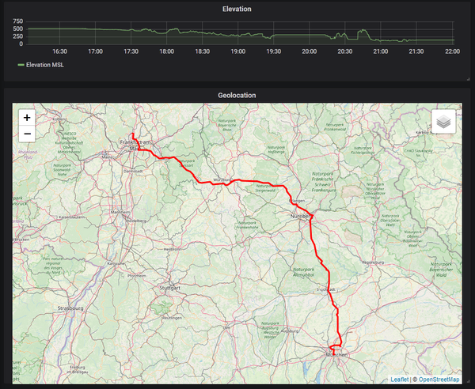The image size is (475, 389).
Task: Toggle the Elevation MSL legend series
Action: click(45, 65)
